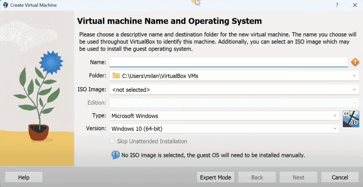Click the Next button
This screenshot has width=363, height=187.
[298, 177]
